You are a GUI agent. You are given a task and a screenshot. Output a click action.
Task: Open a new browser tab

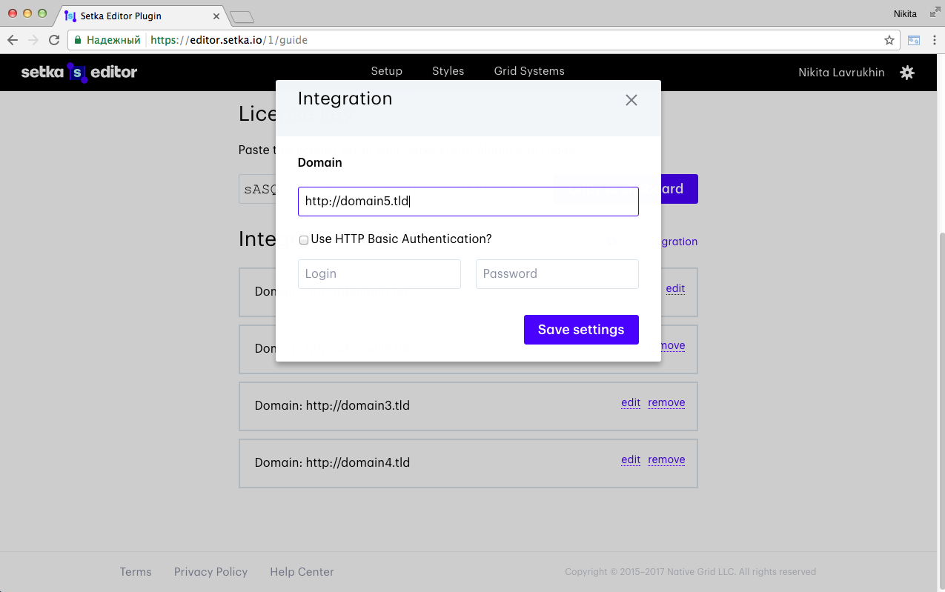coord(242,16)
